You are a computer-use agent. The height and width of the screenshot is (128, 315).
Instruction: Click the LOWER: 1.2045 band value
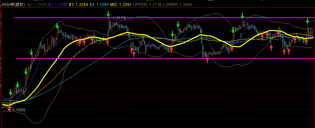(178, 4)
